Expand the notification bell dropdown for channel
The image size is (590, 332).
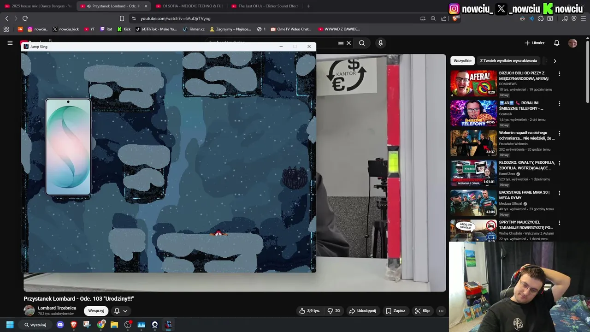pyautogui.click(x=121, y=311)
